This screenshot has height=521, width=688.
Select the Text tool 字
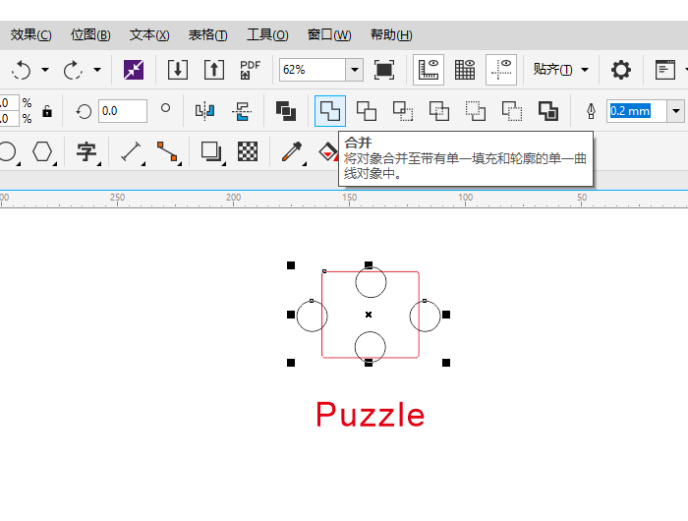86,151
